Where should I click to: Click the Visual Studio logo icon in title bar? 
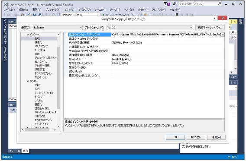[6, 5]
